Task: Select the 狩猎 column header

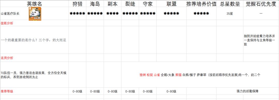Action: [78, 4]
